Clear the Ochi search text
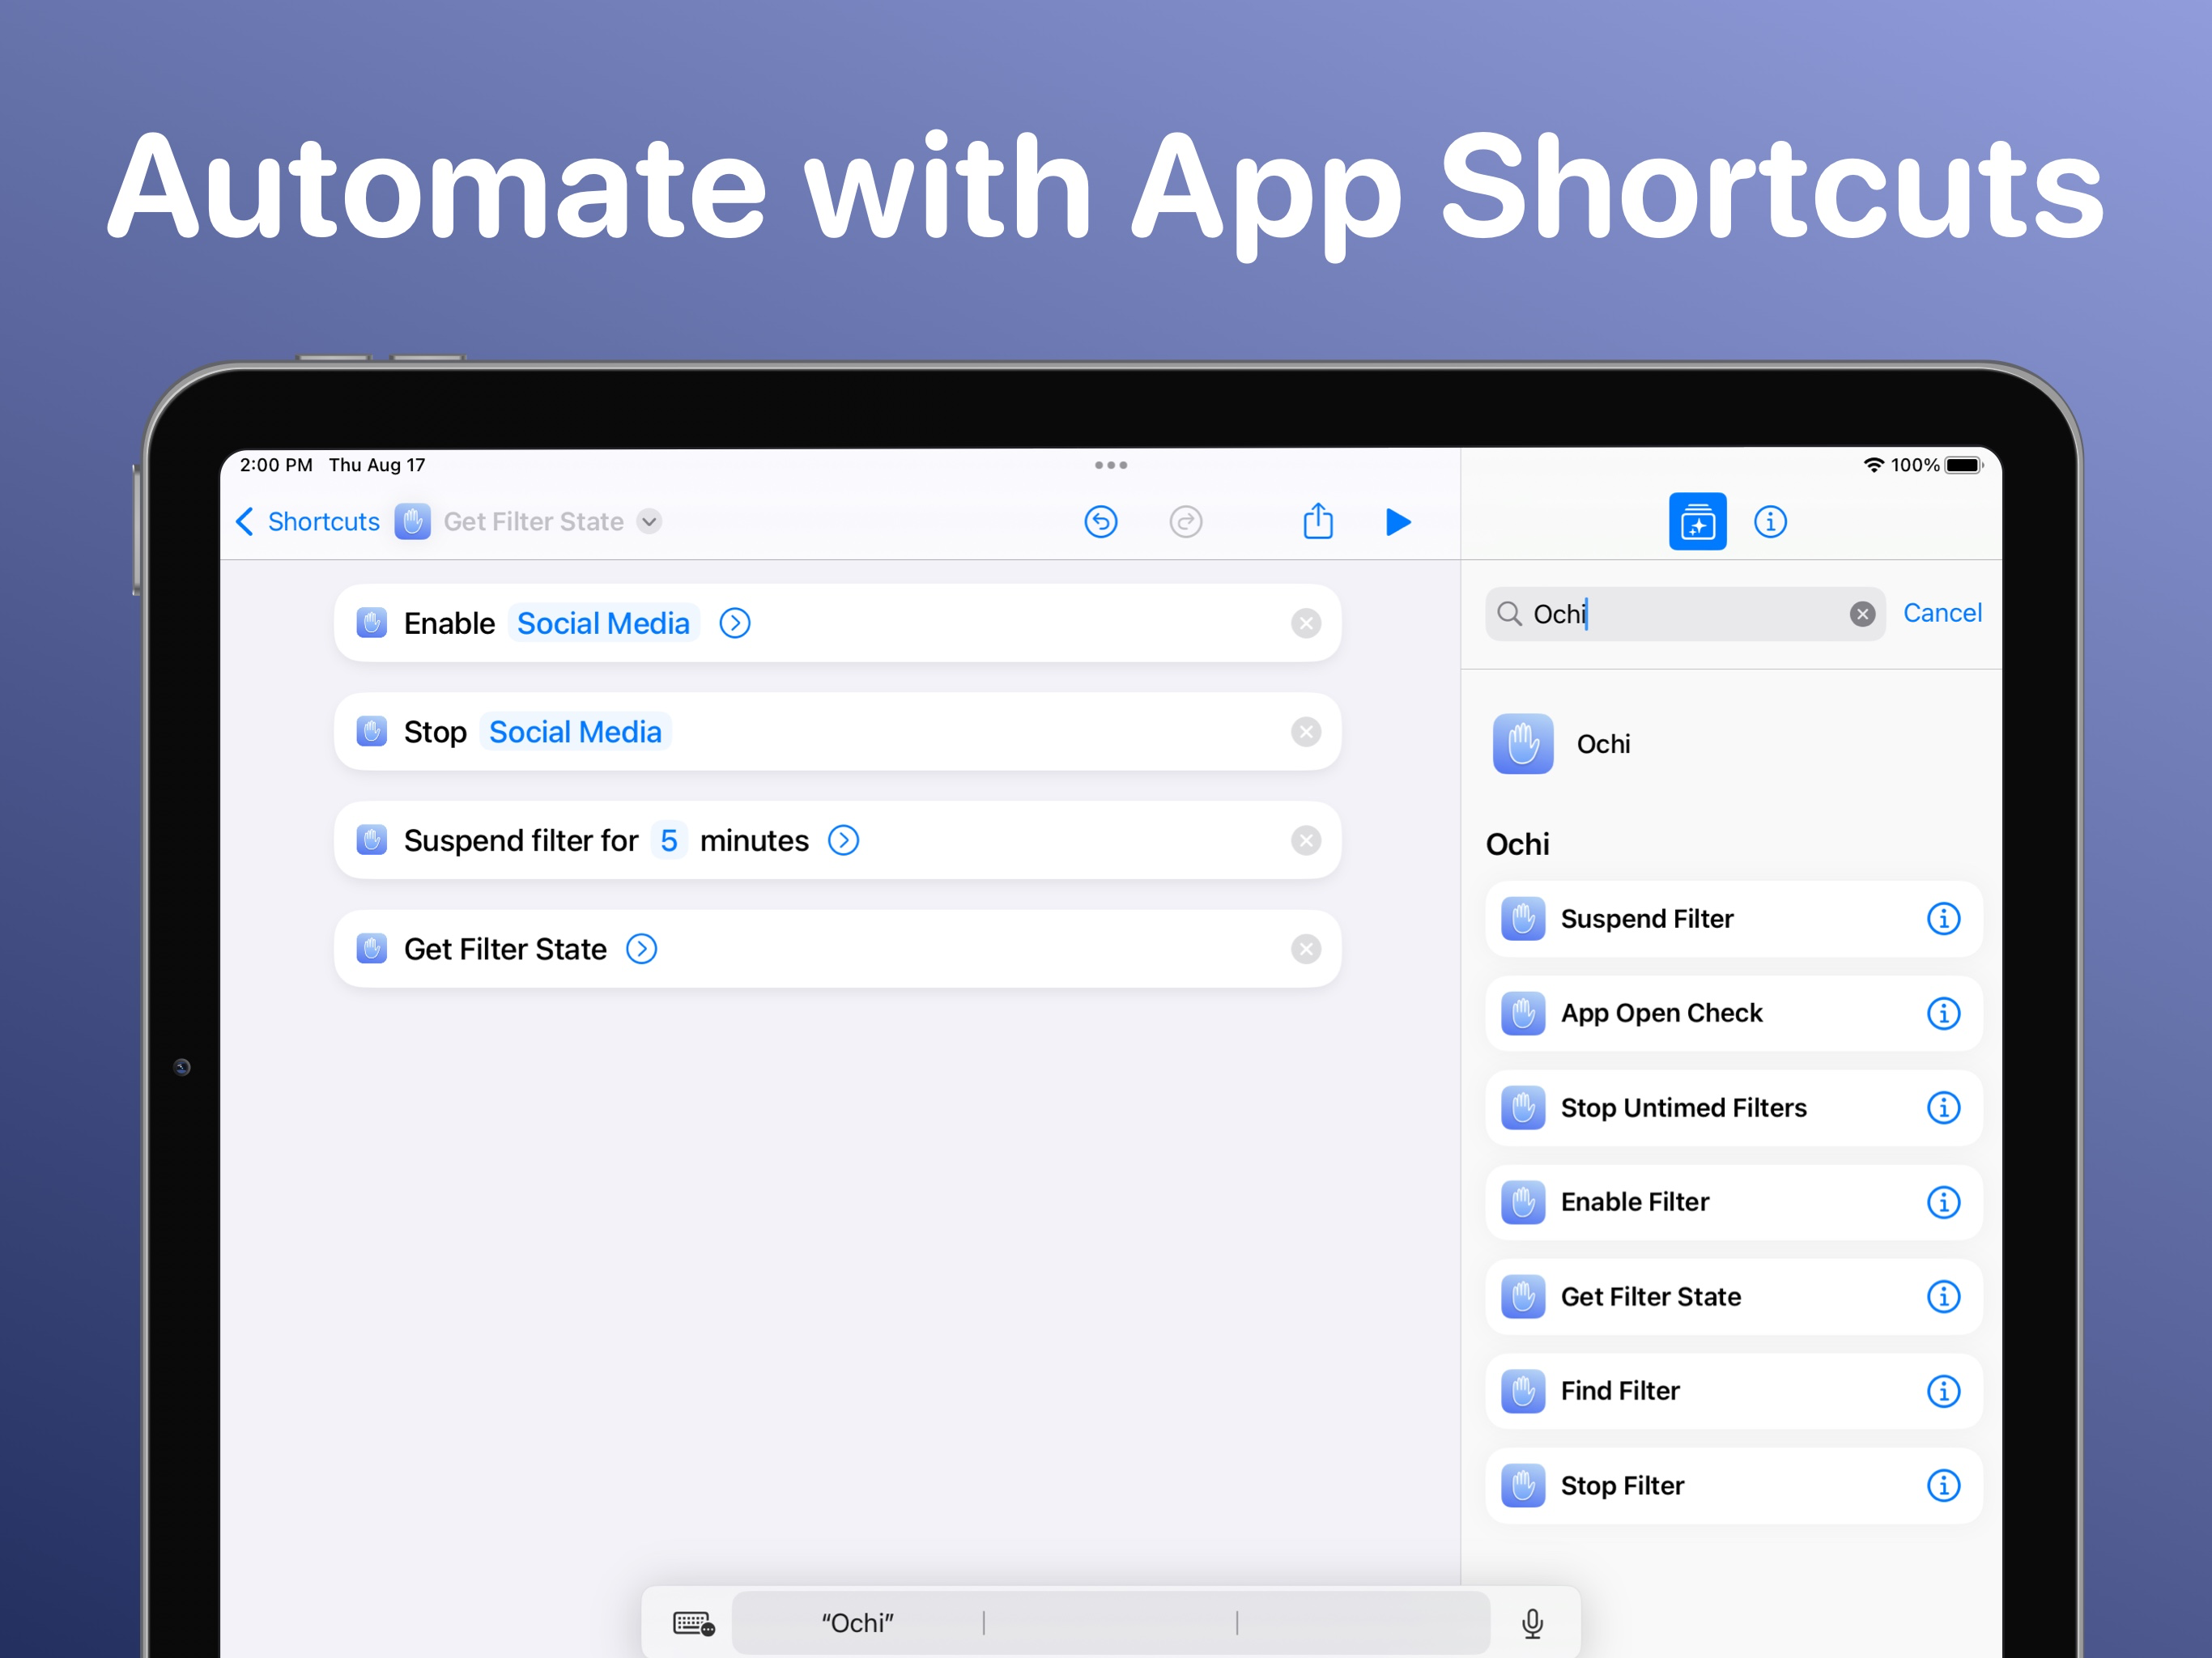The height and width of the screenshot is (1658, 2212). pos(1861,614)
